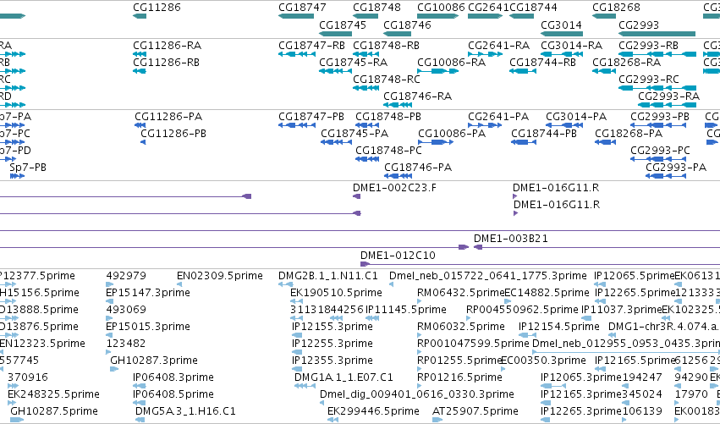Select the IP12255.3prime EST label
The height and width of the screenshot is (424, 720).
(333, 344)
